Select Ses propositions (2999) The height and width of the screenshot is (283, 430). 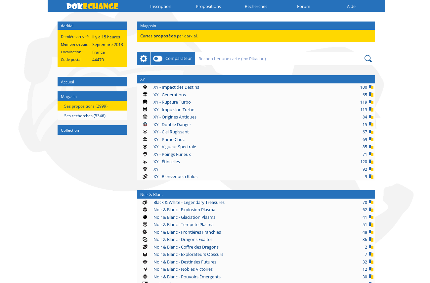pos(92,106)
